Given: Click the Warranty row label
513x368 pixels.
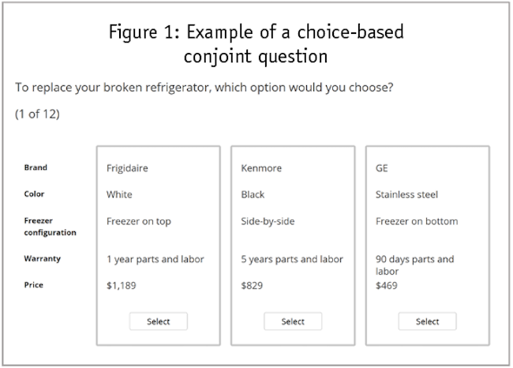Looking at the screenshot, I should tap(42, 258).
